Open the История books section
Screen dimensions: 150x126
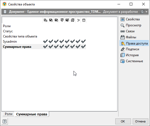pos(122,55)
